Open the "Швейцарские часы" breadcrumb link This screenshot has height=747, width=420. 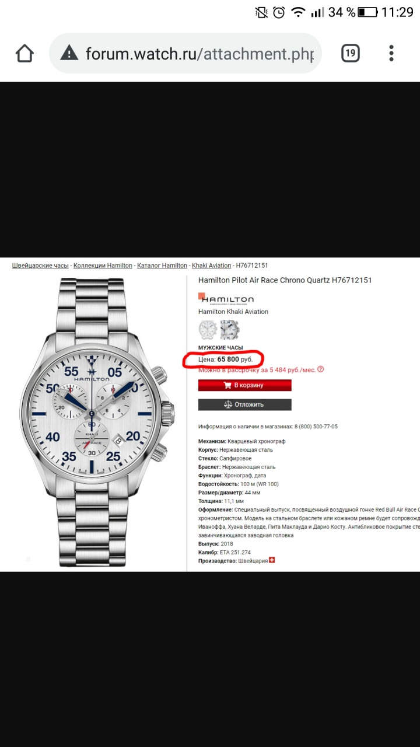click(40, 266)
